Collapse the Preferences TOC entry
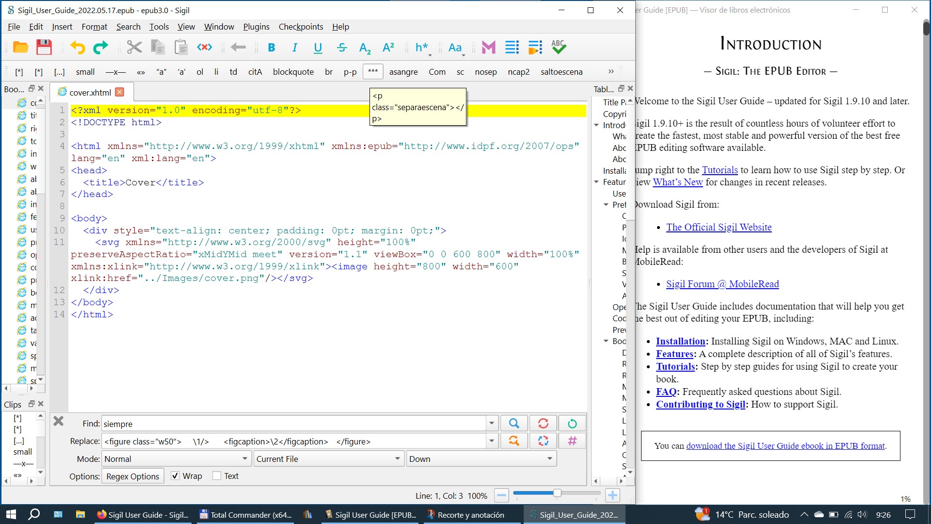931x524 pixels. (x=606, y=205)
